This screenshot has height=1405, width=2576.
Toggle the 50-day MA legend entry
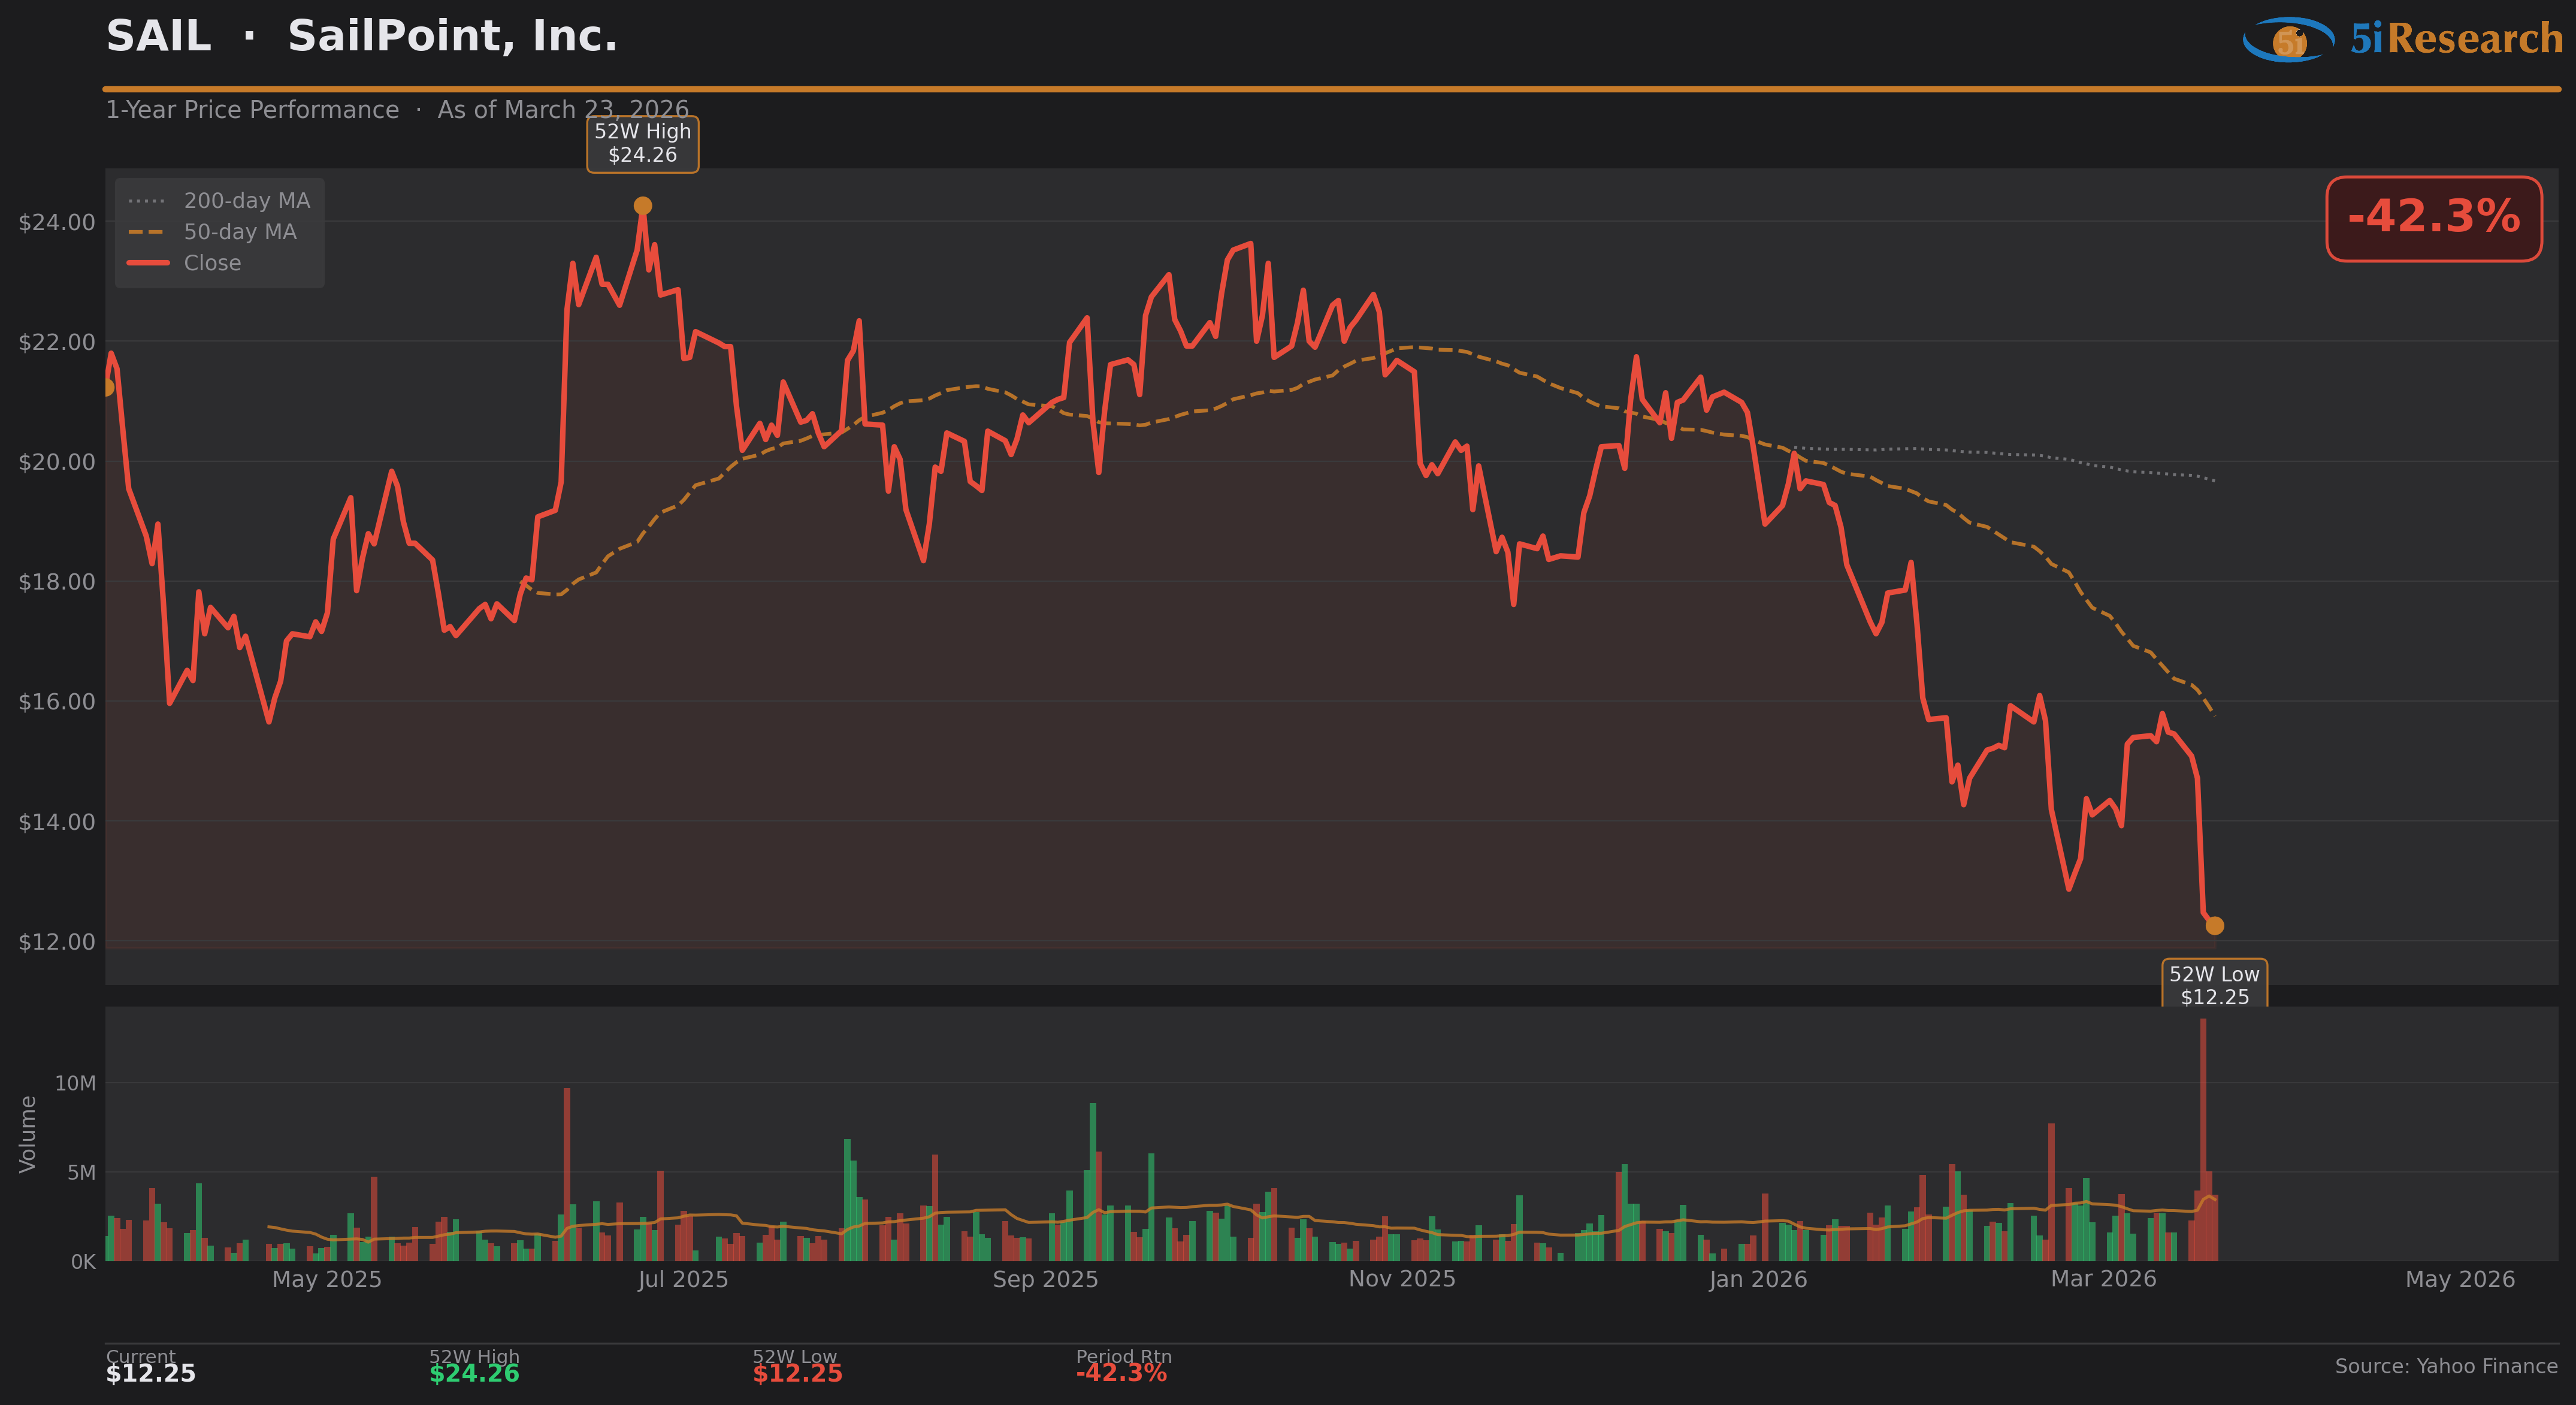(x=240, y=232)
